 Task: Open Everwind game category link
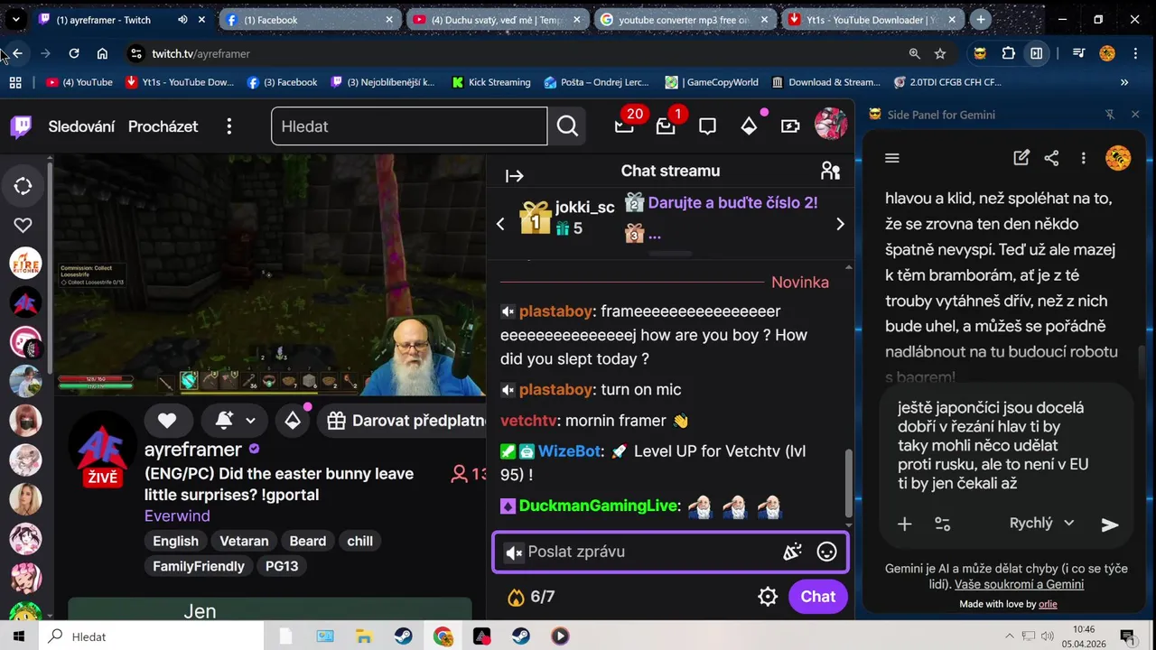(177, 515)
